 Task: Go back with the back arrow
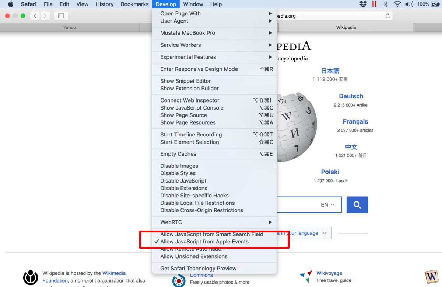[x=35, y=16]
